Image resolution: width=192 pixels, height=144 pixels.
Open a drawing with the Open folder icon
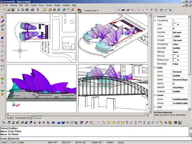click(x=9, y=10)
